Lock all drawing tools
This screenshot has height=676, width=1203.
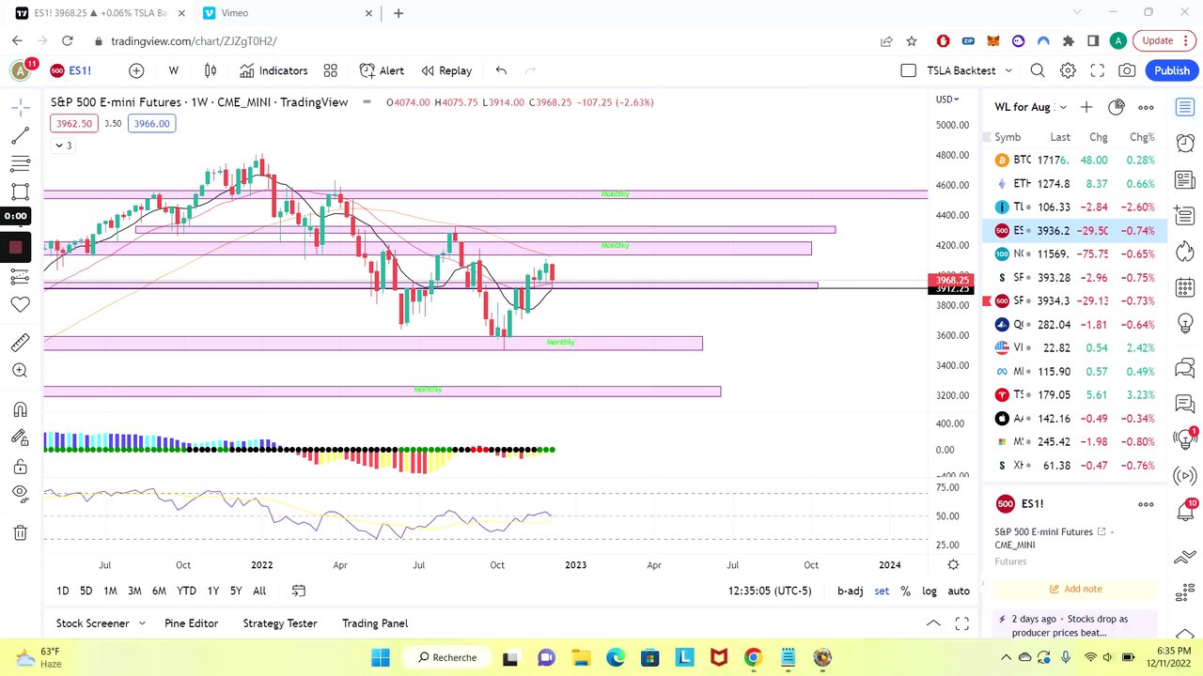coord(20,467)
